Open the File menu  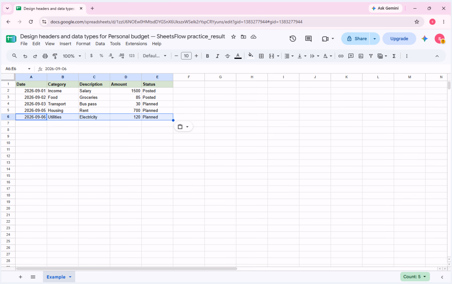tap(24, 44)
